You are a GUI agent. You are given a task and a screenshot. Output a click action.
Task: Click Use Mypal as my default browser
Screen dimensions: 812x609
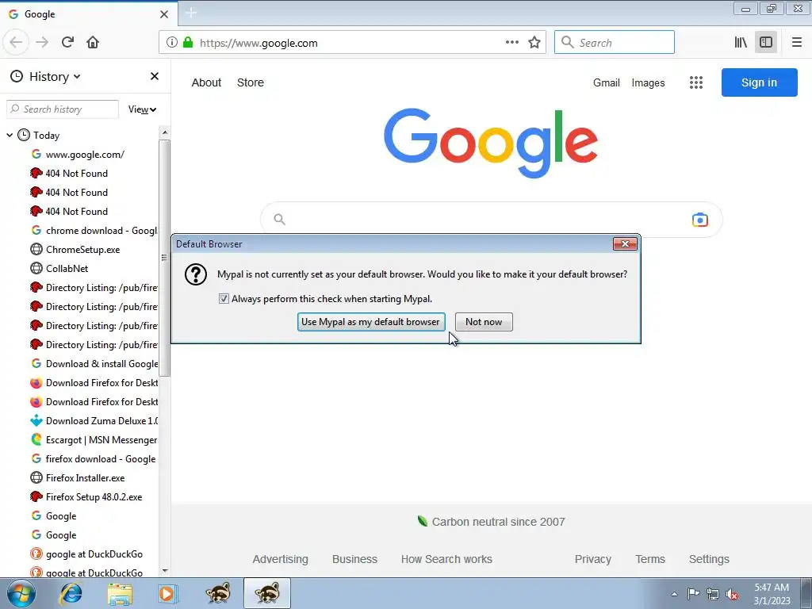point(371,322)
